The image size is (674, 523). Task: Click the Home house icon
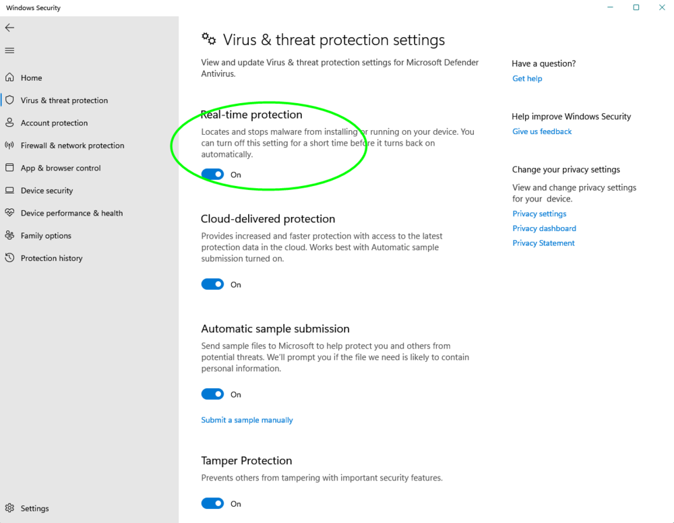coord(9,78)
